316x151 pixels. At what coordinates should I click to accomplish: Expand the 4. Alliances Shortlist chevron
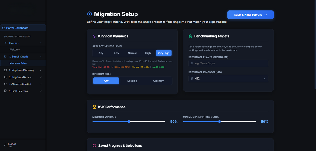(x=41, y=84)
